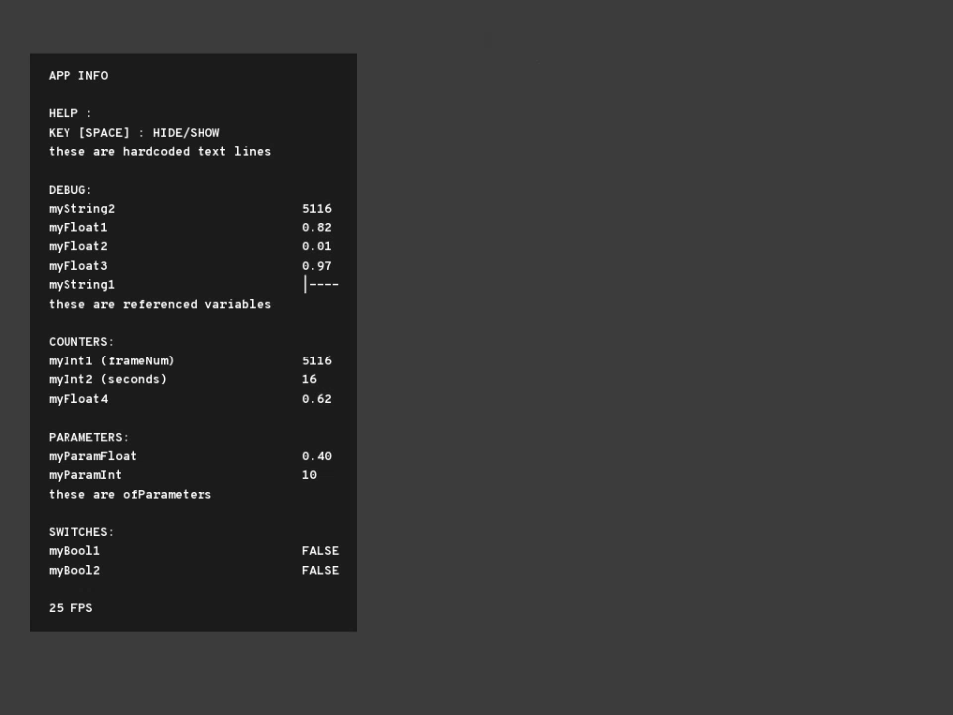
Task: Click the myString2 label
Action: (x=82, y=209)
